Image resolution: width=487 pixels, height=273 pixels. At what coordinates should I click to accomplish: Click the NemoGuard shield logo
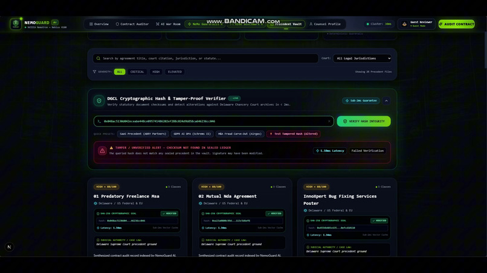(16, 24)
